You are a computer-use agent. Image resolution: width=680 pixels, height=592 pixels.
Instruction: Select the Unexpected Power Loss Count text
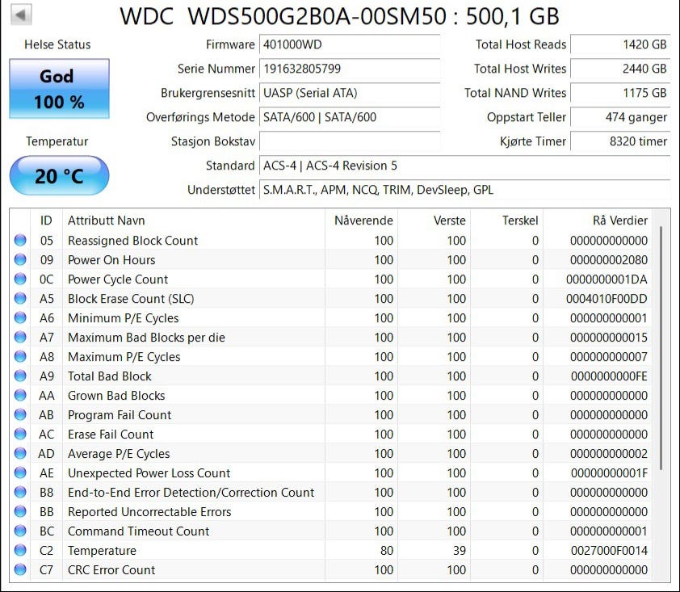pos(149,472)
